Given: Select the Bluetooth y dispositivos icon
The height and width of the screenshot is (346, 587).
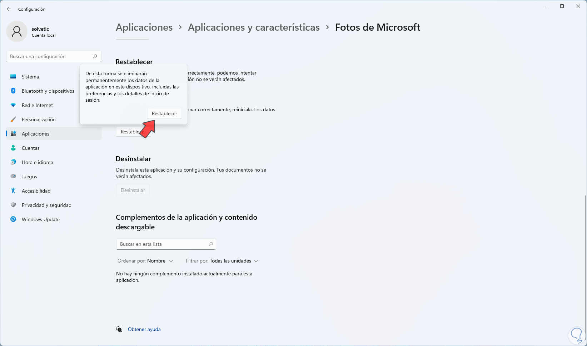Looking at the screenshot, I should [13, 91].
